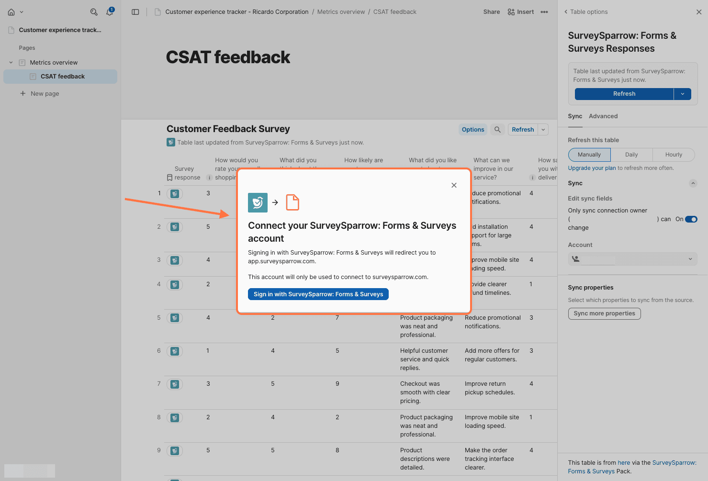Collapse the Sync section chevron
The width and height of the screenshot is (708, 481).
(693, 183)
